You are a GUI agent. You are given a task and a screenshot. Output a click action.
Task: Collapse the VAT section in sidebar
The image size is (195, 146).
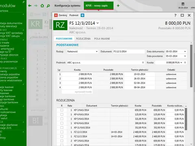point(24,30)
